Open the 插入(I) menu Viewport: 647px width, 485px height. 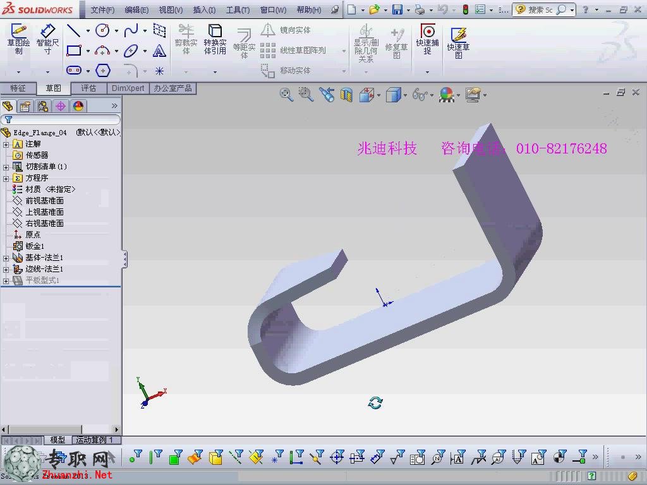tap(204, 10)
